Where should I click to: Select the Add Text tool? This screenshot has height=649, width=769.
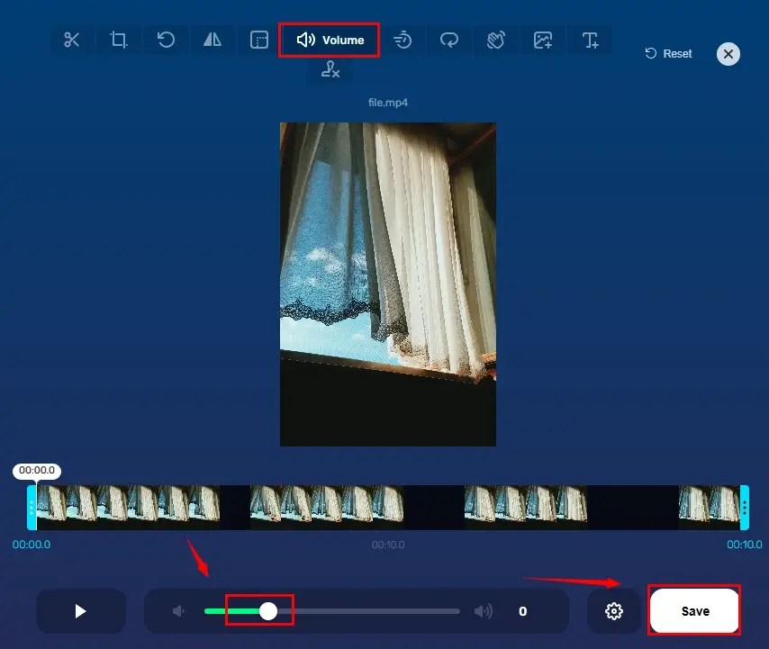coord(590,40)
